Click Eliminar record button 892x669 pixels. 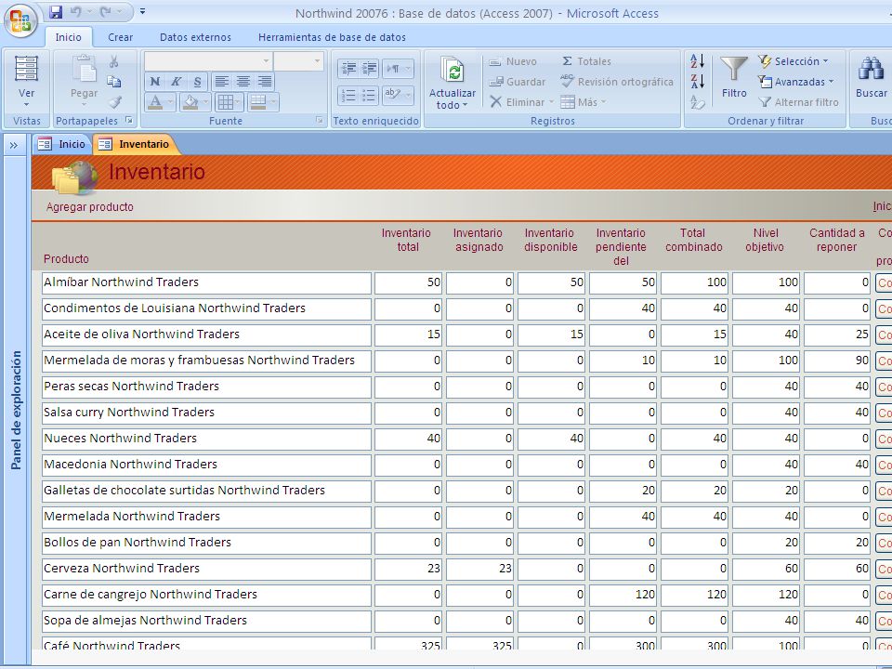click(x=521, y=102)
